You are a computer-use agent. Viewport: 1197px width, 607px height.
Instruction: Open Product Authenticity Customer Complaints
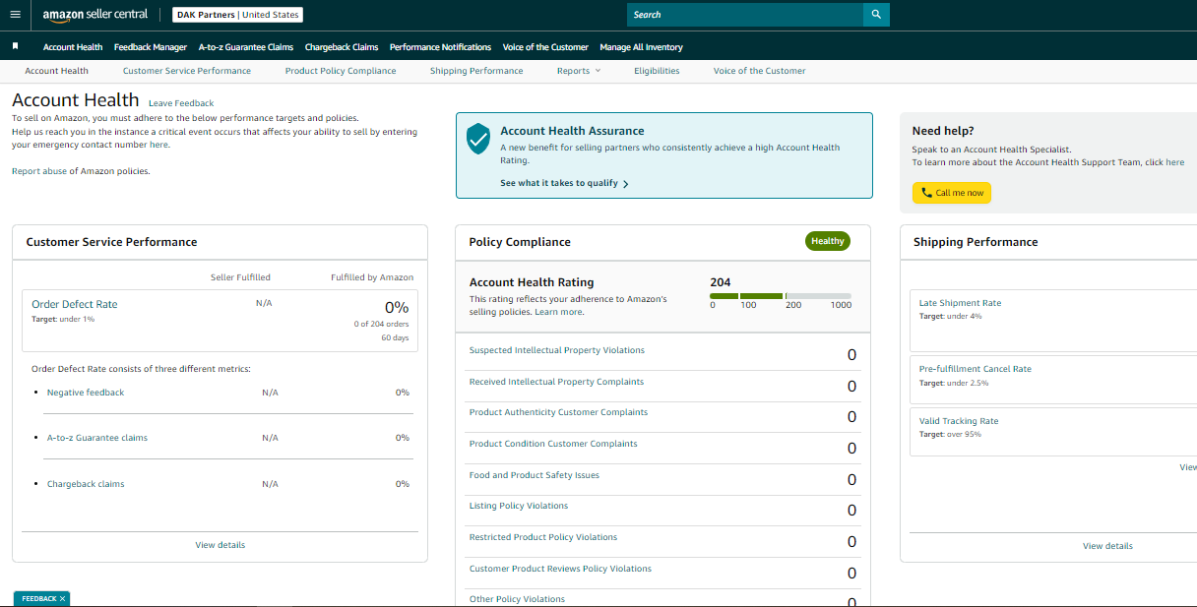[x=558, y=412]
